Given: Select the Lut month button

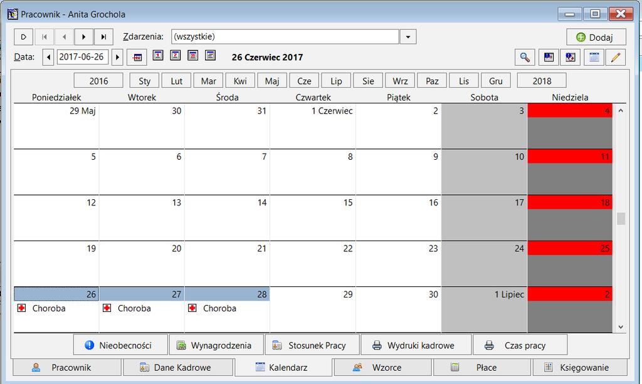Looking at the screenshot, I should coord(176,81).
